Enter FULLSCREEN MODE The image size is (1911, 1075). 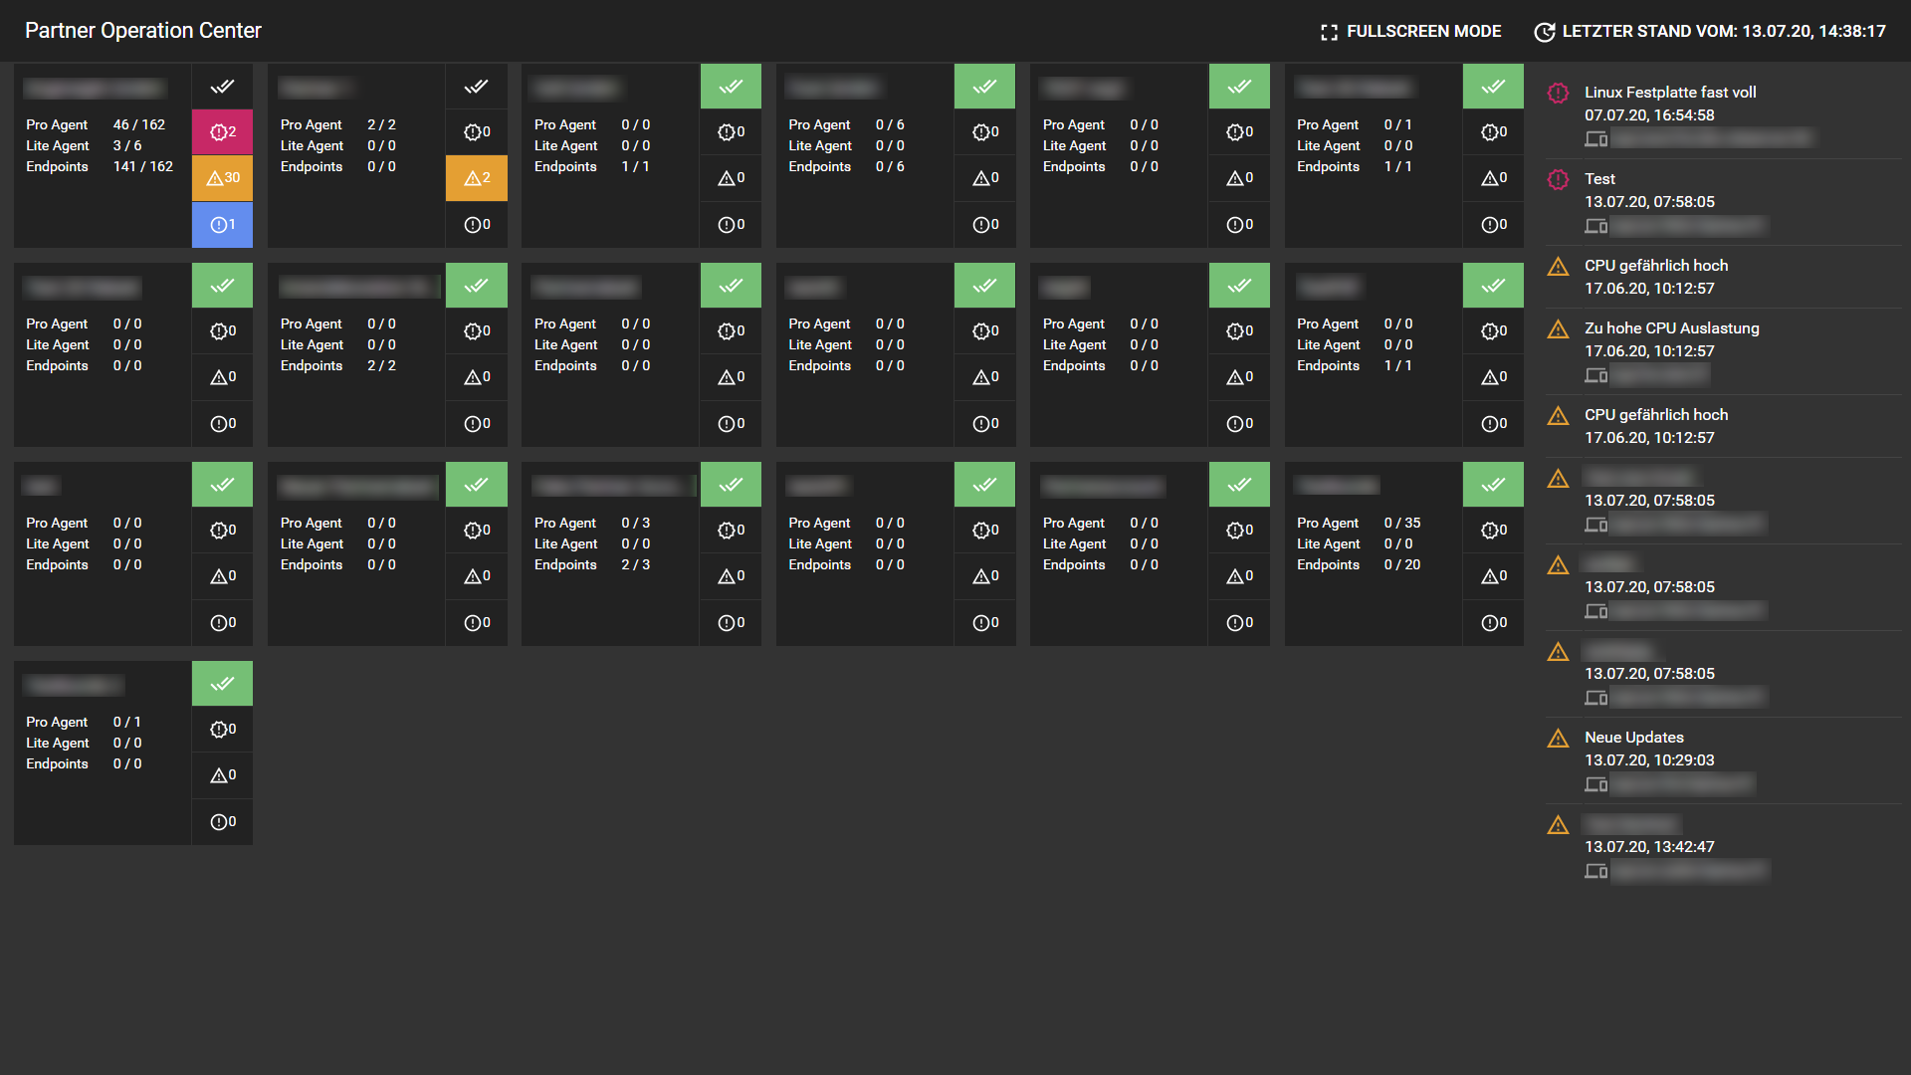[1423, 32]
